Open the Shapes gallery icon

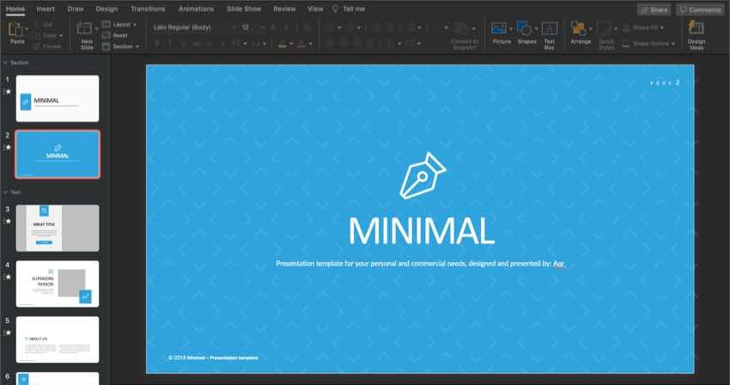pos(526,33)
